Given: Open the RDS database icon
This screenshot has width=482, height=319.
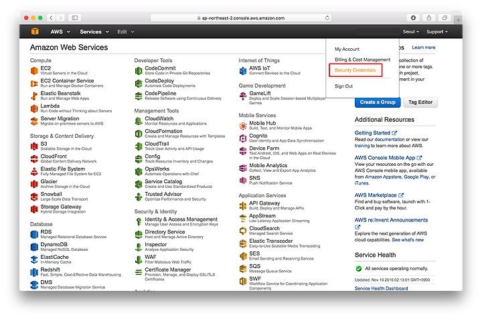Looking at the screenshot, I should click(x=34, y=234).
